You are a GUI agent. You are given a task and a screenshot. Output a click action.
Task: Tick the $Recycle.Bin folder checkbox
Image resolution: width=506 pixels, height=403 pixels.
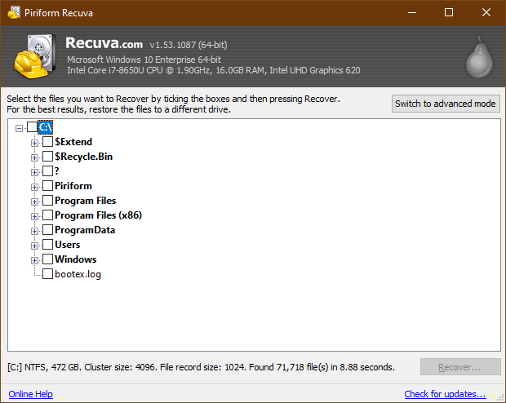point(47,157)
